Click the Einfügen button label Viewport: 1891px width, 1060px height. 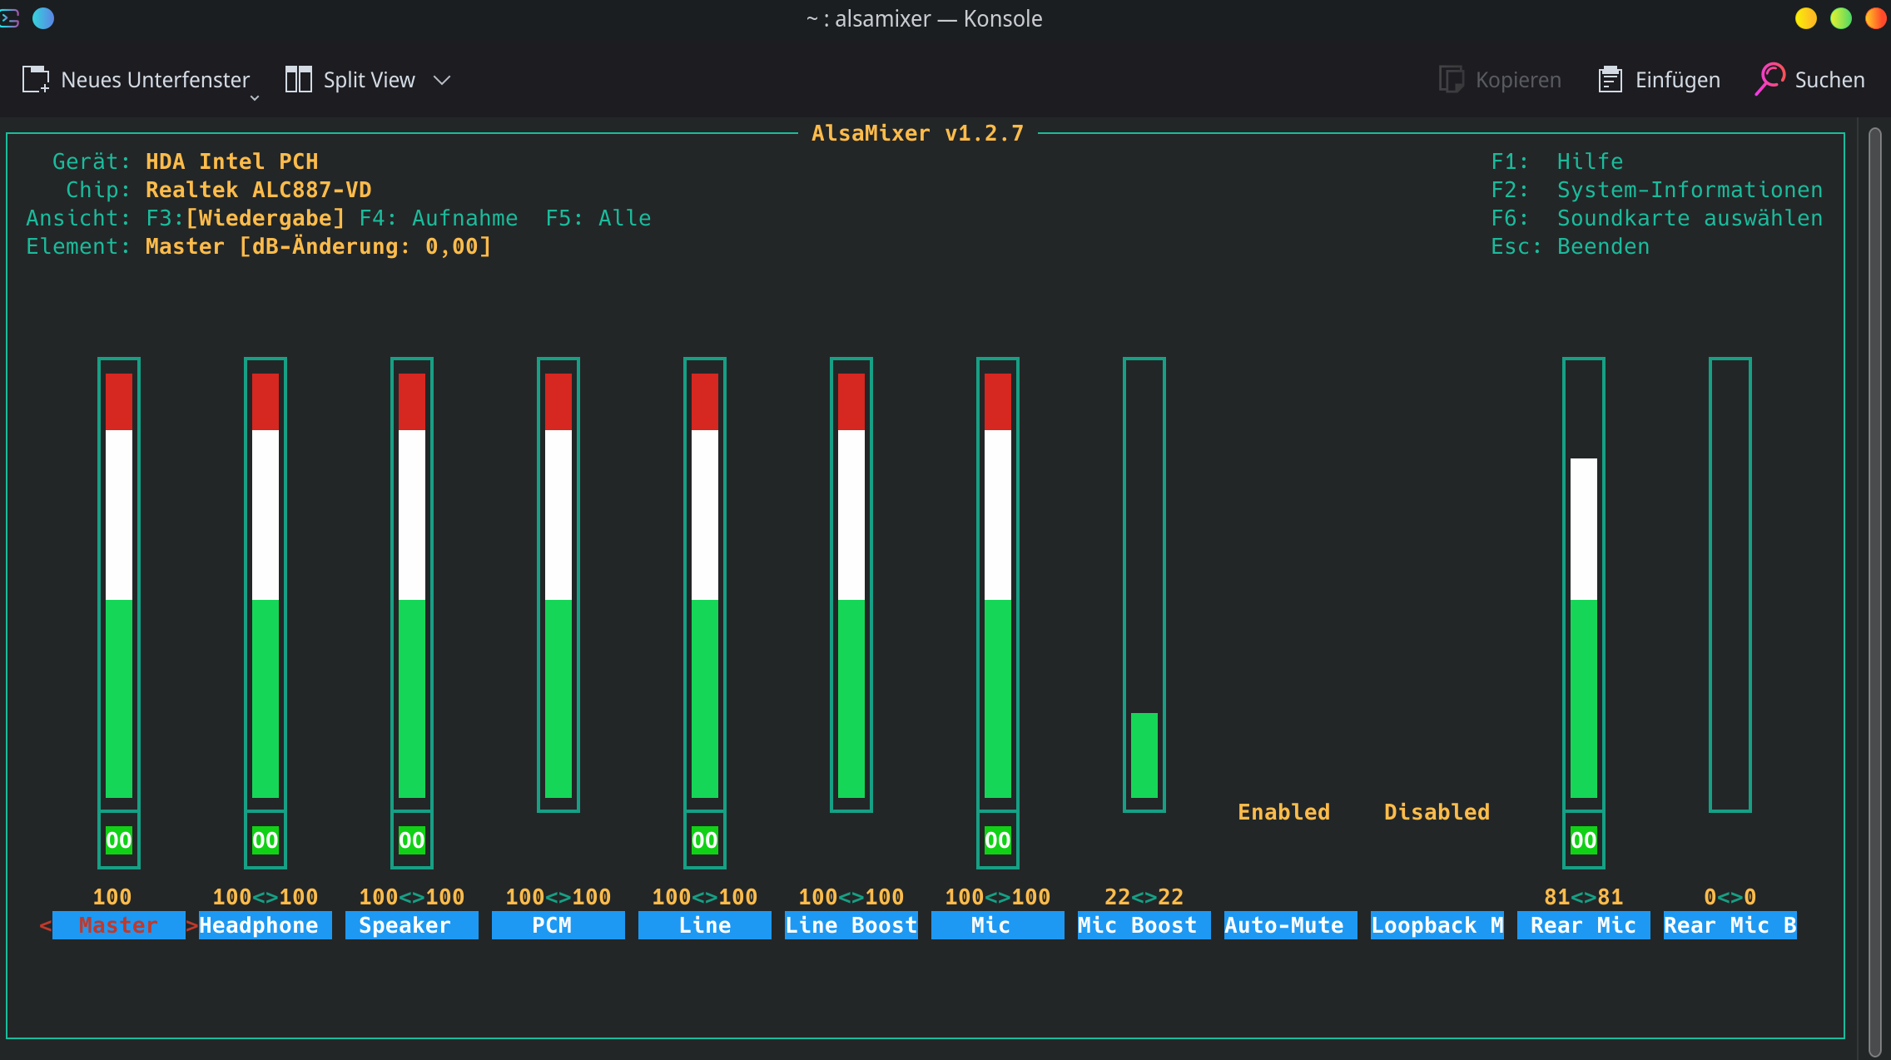coord(1678,80)
